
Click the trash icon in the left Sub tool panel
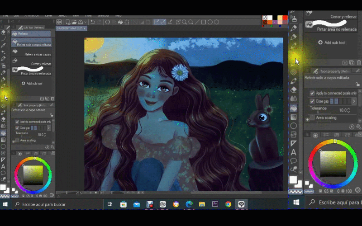[52, 99]
